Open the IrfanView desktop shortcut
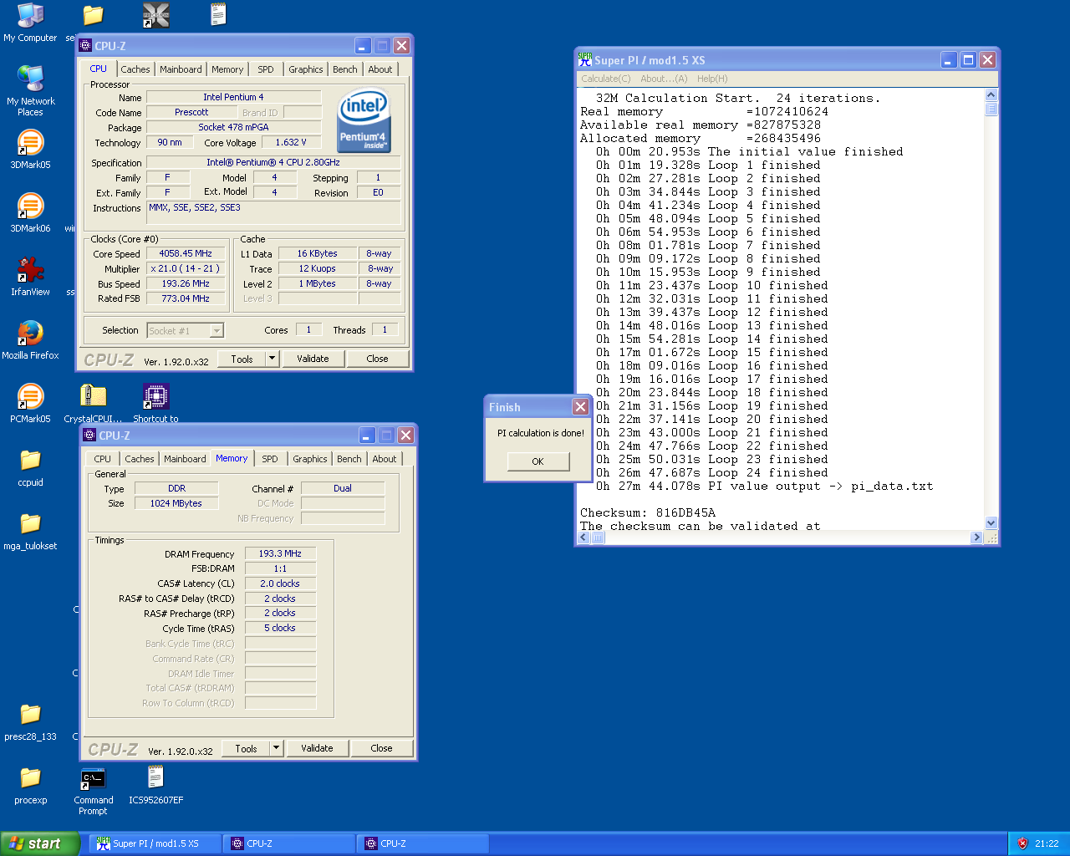1070x856 pixels. pyautogui.click(x=30, y=277)
